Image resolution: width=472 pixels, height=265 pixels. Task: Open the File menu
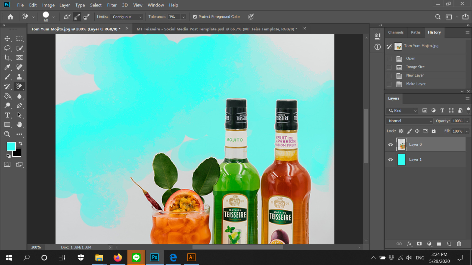click(x=20, y=5)
